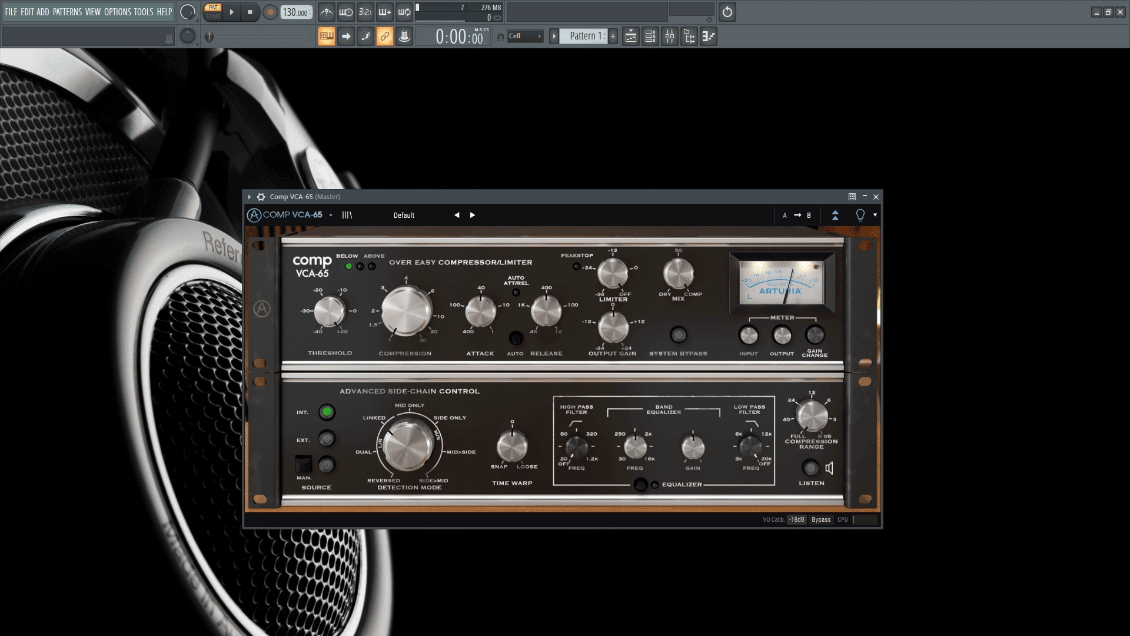The image size is (1130, 636).
Task: Open the Browser/plugin picker icon
Action: 689,37
